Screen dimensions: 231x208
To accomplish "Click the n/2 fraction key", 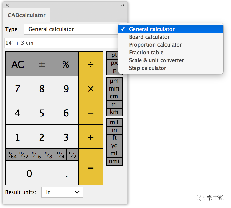I will 73,155.
